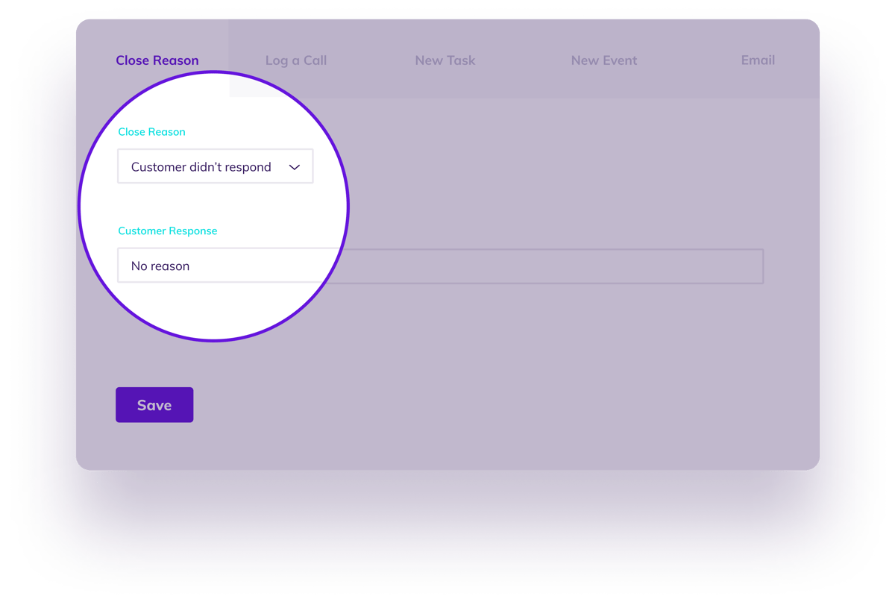Click the teal Close Reason field label
This screenshot has height=602, width=895.
[x=151, y=132]
